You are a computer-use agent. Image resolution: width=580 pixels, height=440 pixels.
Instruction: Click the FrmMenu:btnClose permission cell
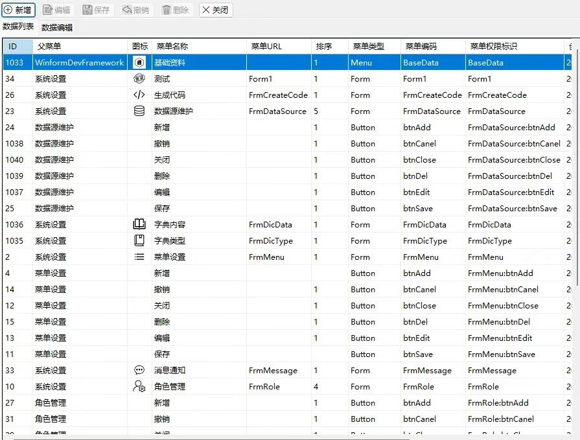pos(515,305)
